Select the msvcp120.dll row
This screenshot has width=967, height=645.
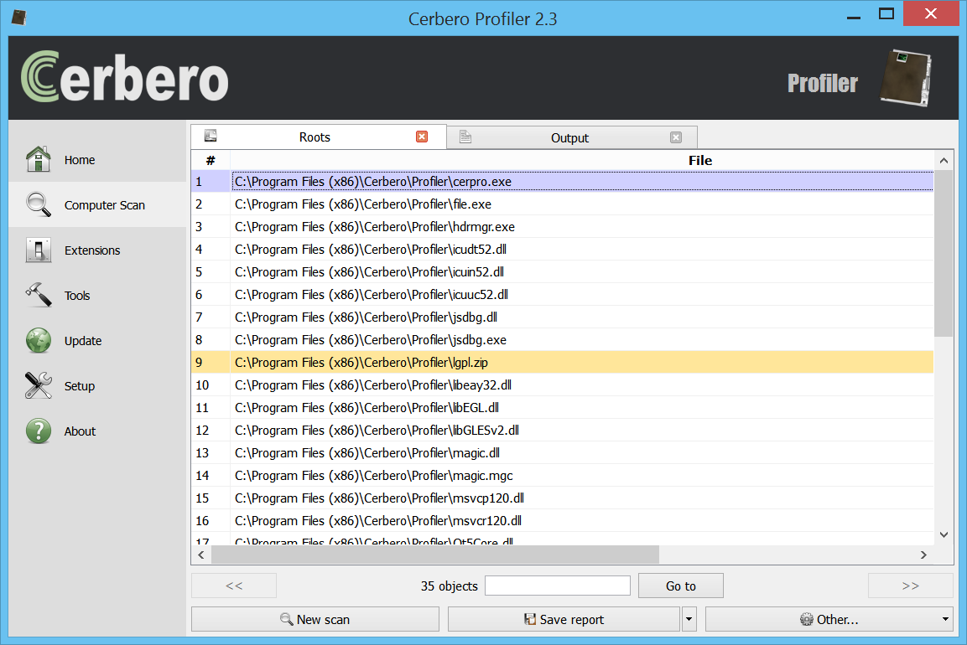[563, 498]
